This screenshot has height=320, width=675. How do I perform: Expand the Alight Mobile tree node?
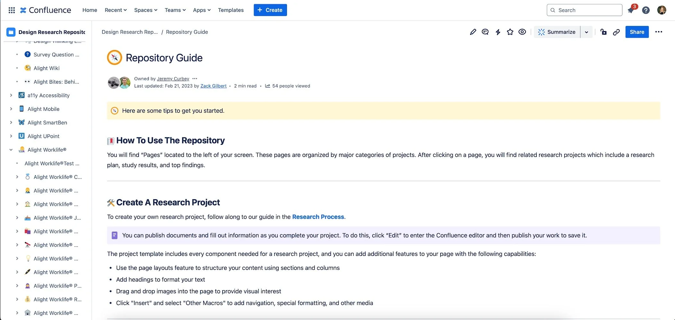(x=11, y=109)
